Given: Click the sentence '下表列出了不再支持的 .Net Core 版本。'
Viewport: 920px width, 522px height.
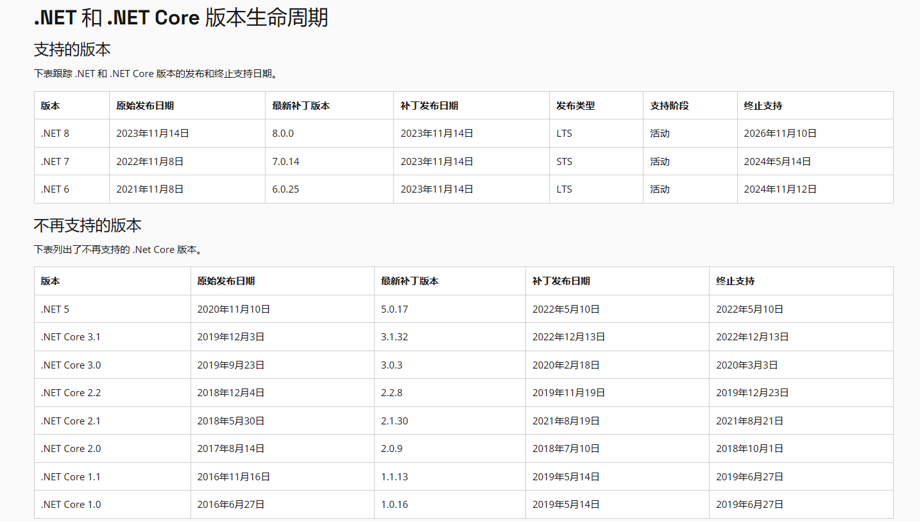Looking at the screenshot, I should pyautogui.click(x=119, y=249).
